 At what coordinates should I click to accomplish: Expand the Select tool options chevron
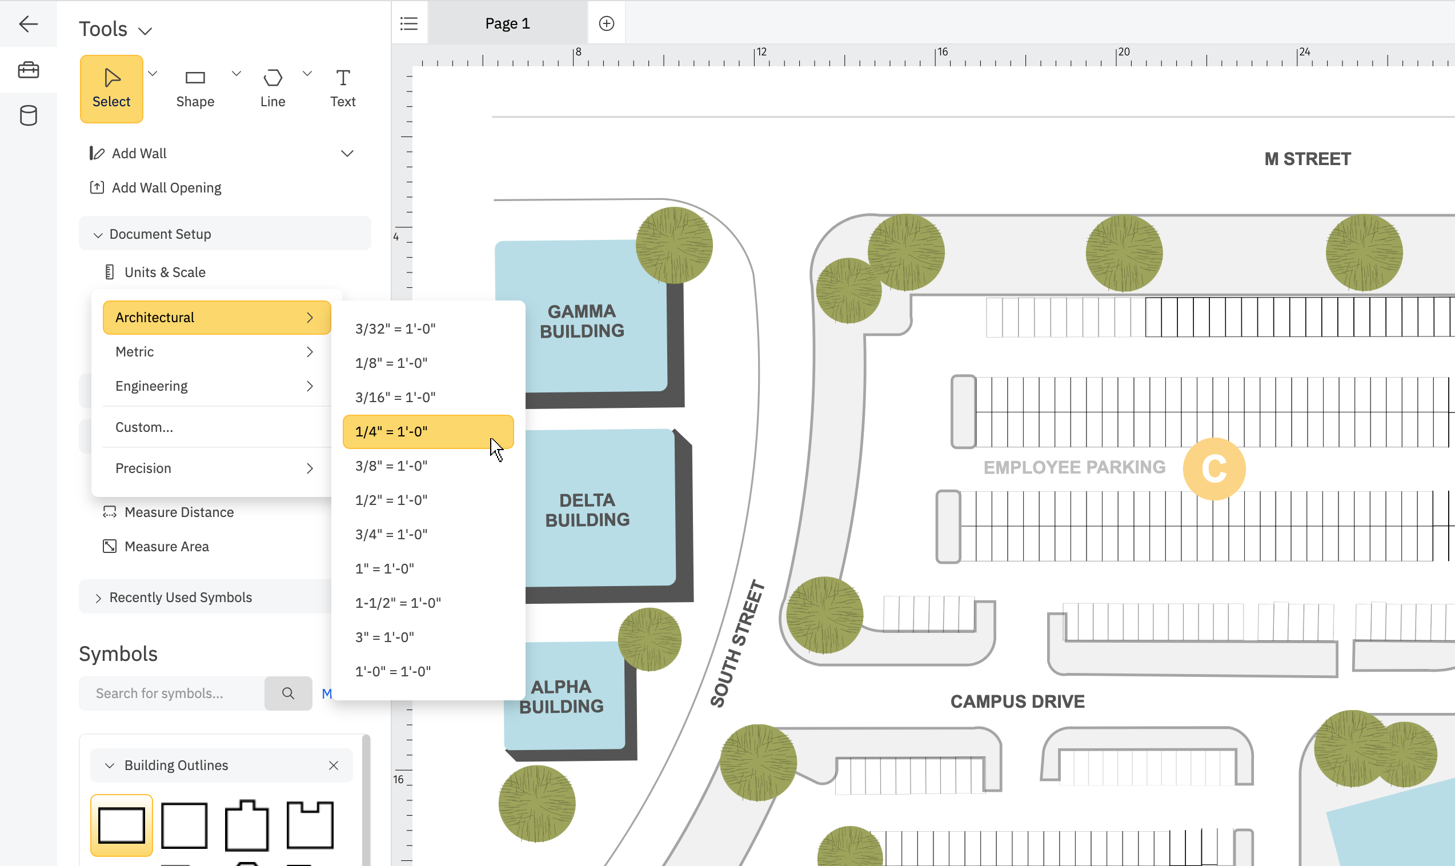(154, 74)
